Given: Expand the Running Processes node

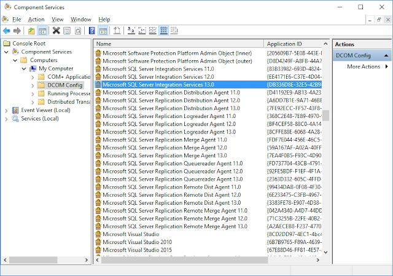Looking at the screenshot, I should tap(33, 94).
